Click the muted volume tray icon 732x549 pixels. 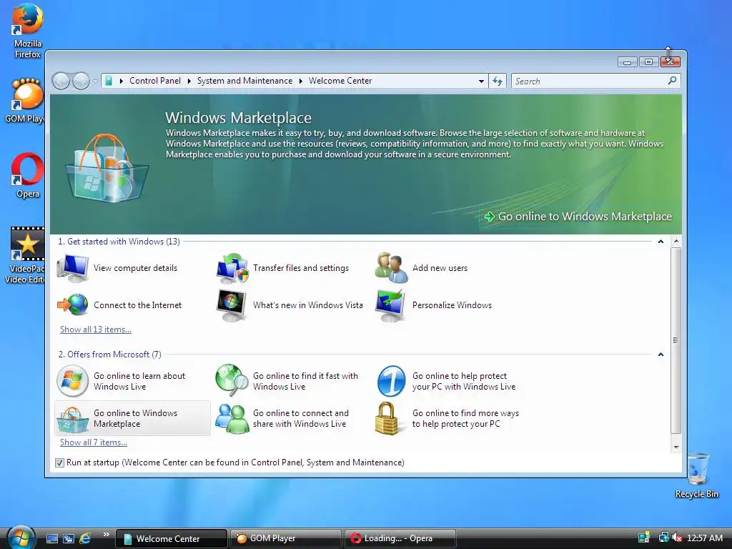pyautogui.click(x=676, y=538)
